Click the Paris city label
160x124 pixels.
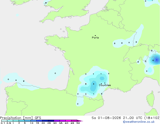point(95,38)
